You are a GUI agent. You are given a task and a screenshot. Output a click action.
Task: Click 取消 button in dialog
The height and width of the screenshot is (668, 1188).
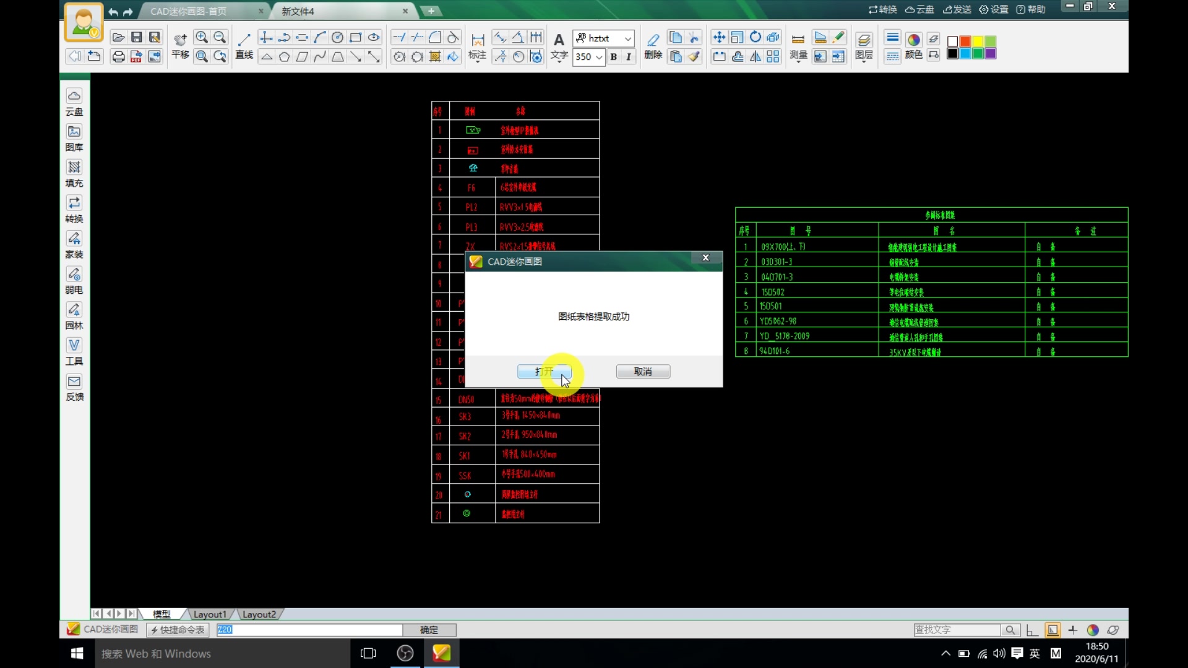point(643,372)
